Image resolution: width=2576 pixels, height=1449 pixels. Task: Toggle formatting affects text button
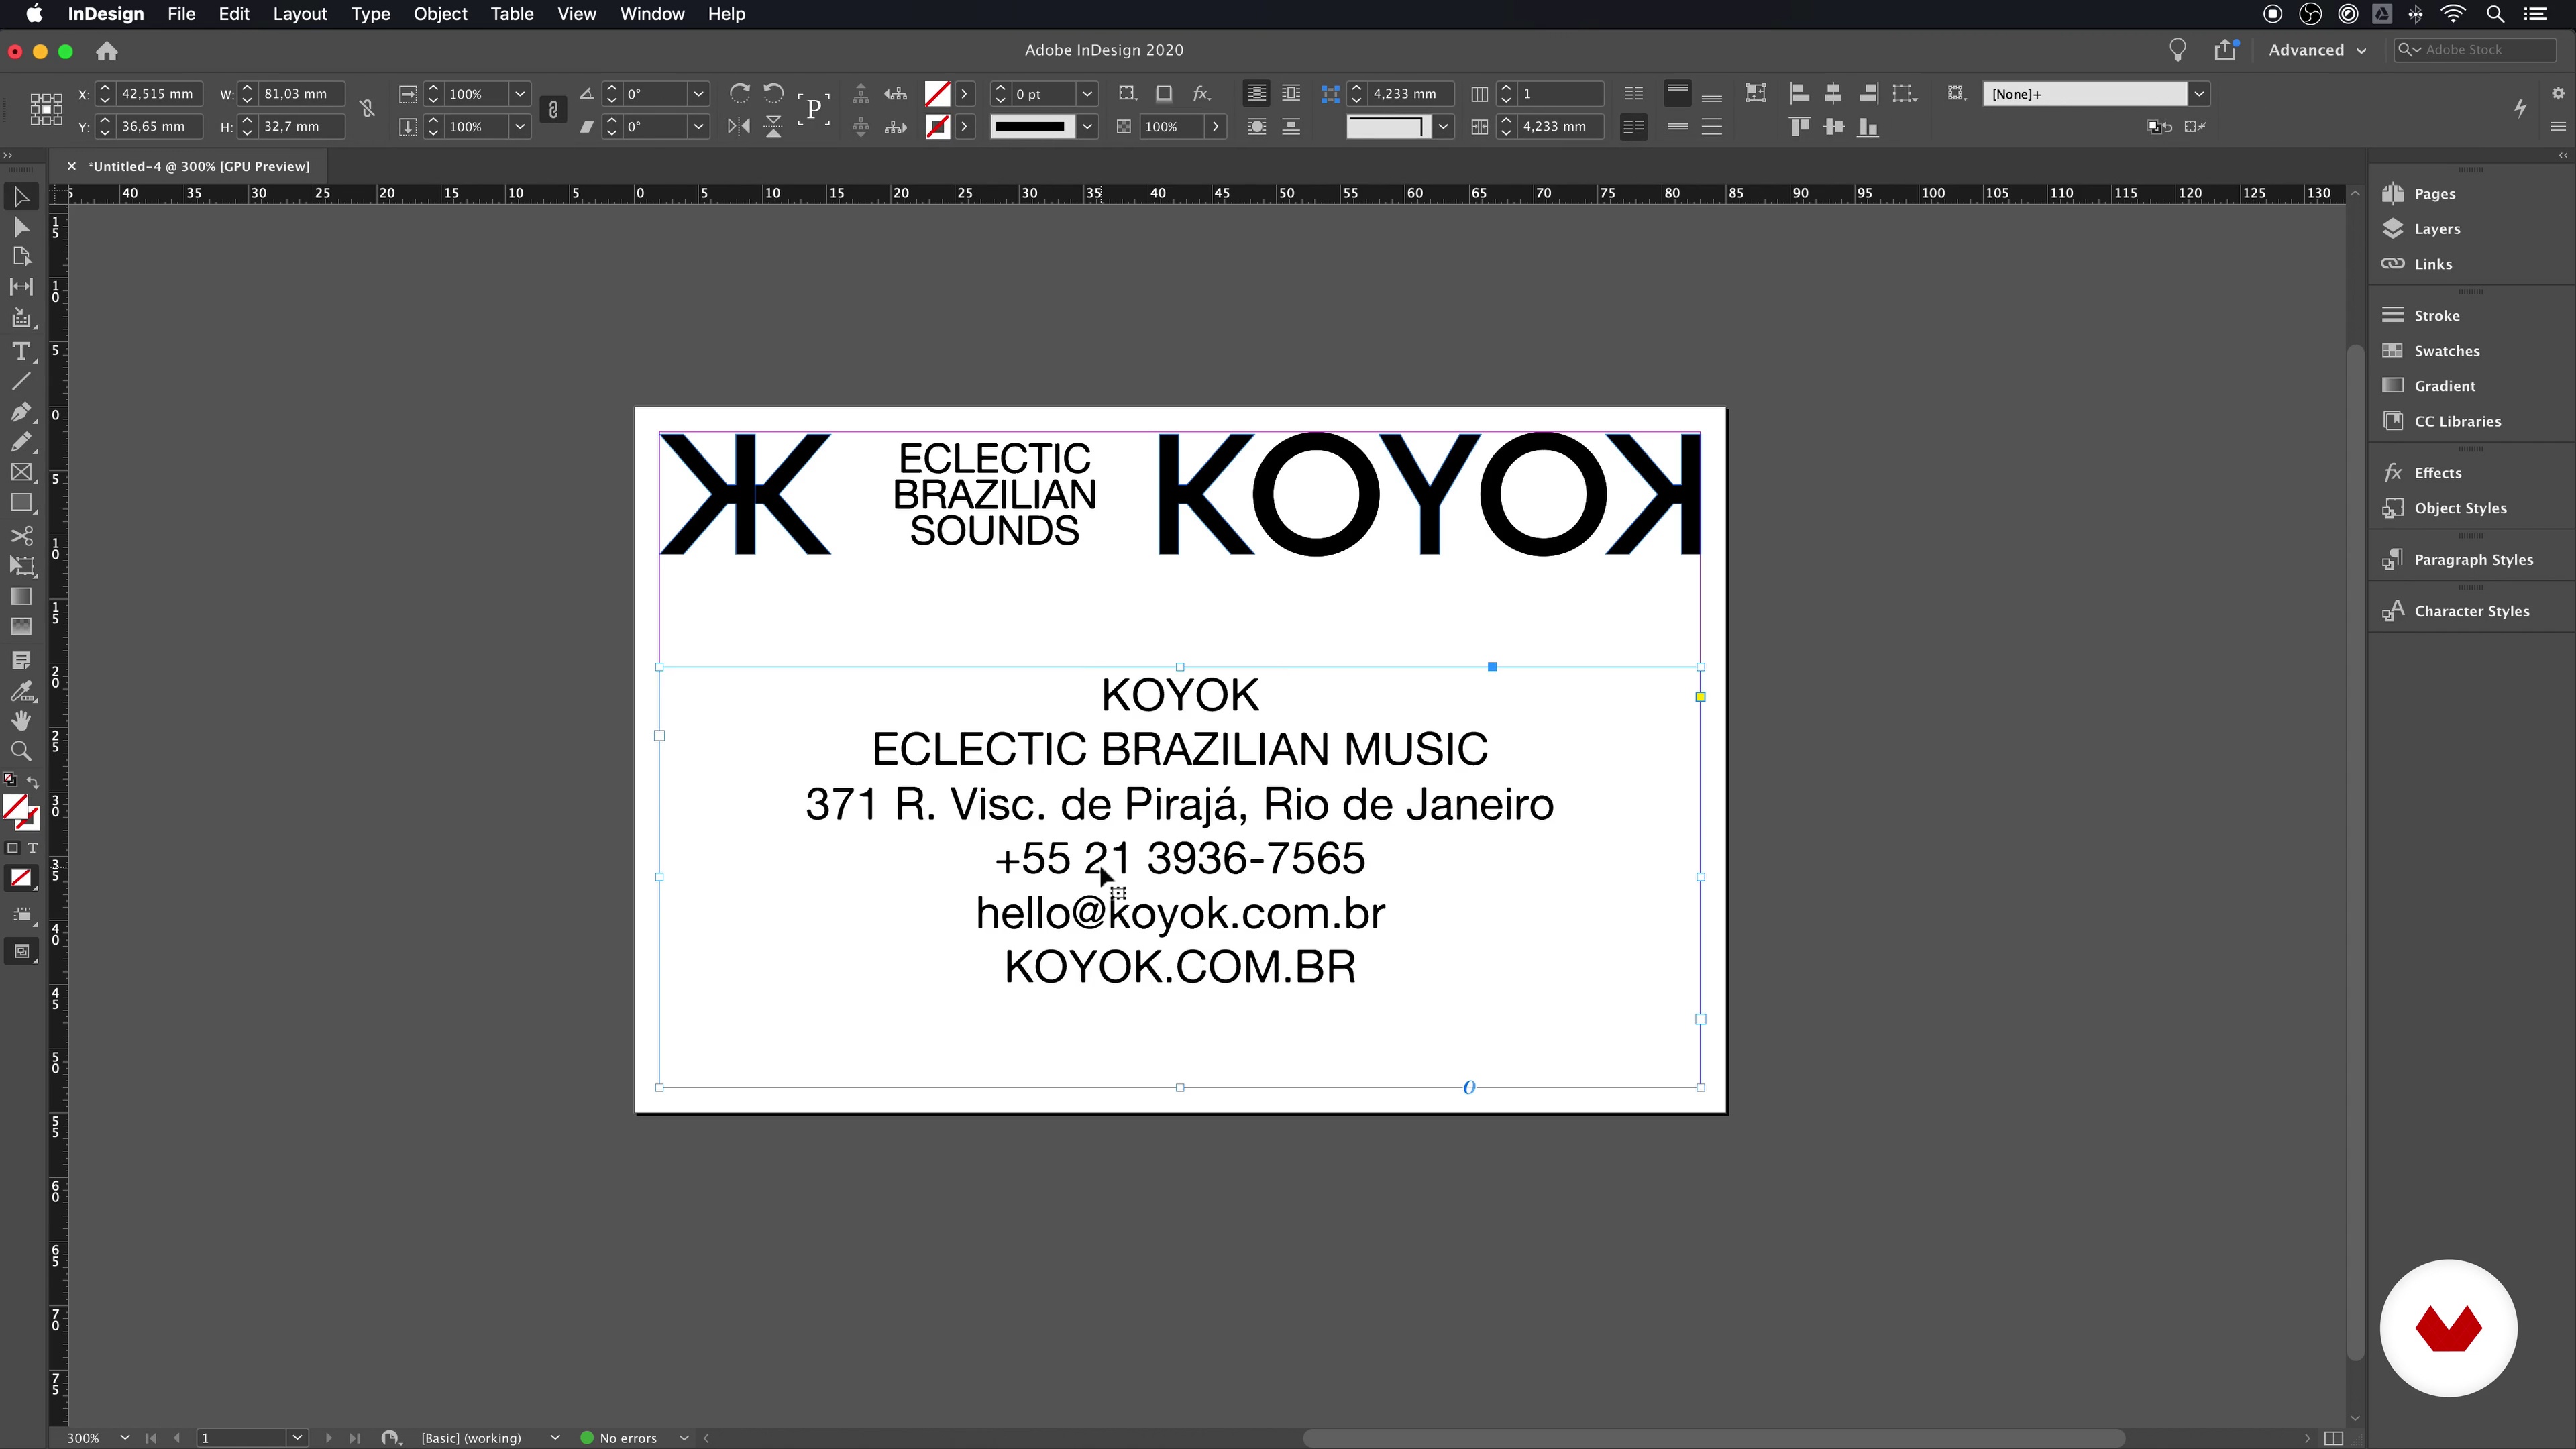tap(33, 848)
